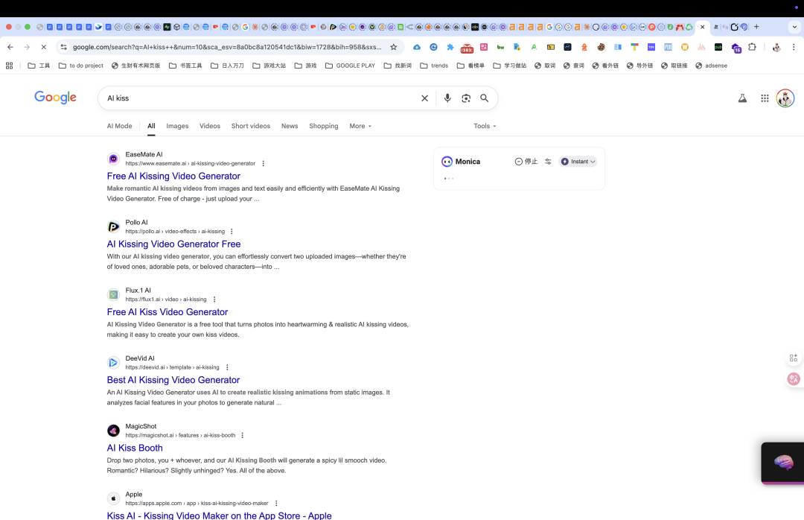Click the cookie extension icon

point(601,47)
